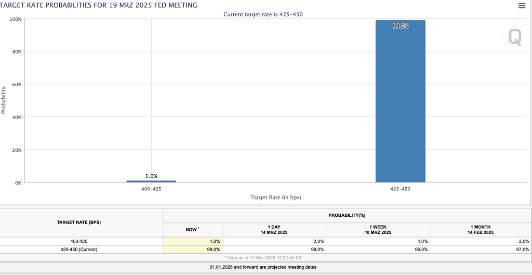
Task: Click the 1 DAY 14 MRZ 2025 column header
Action: point(274,230)
